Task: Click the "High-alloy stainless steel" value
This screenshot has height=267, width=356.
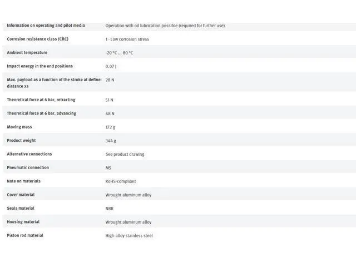Action: click(129, 236)
